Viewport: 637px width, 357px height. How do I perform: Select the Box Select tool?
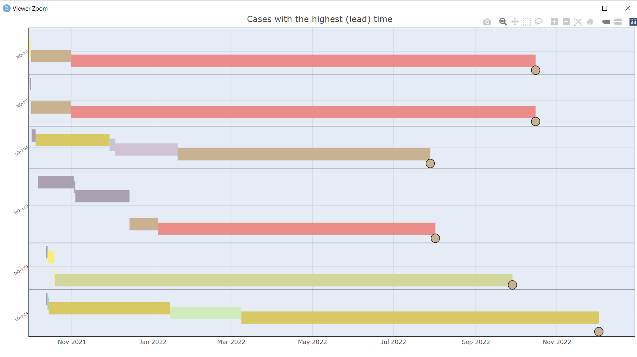(x=526, y=22)
